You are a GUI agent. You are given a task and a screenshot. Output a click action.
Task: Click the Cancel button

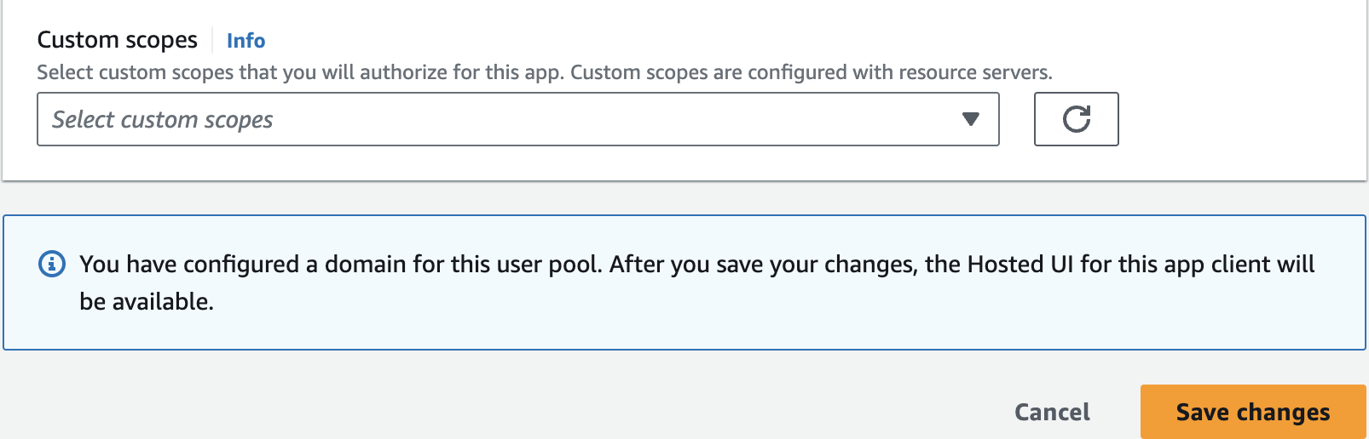click(1052, 412)
